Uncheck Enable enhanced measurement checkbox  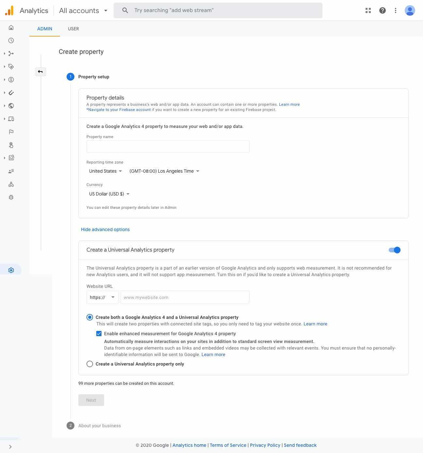99,334
